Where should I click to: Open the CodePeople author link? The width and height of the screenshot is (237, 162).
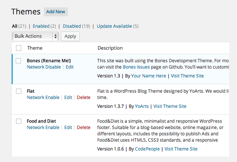click(x=147, y=149)
